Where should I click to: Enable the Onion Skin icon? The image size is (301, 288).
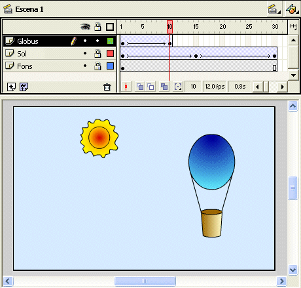[140, 87]
